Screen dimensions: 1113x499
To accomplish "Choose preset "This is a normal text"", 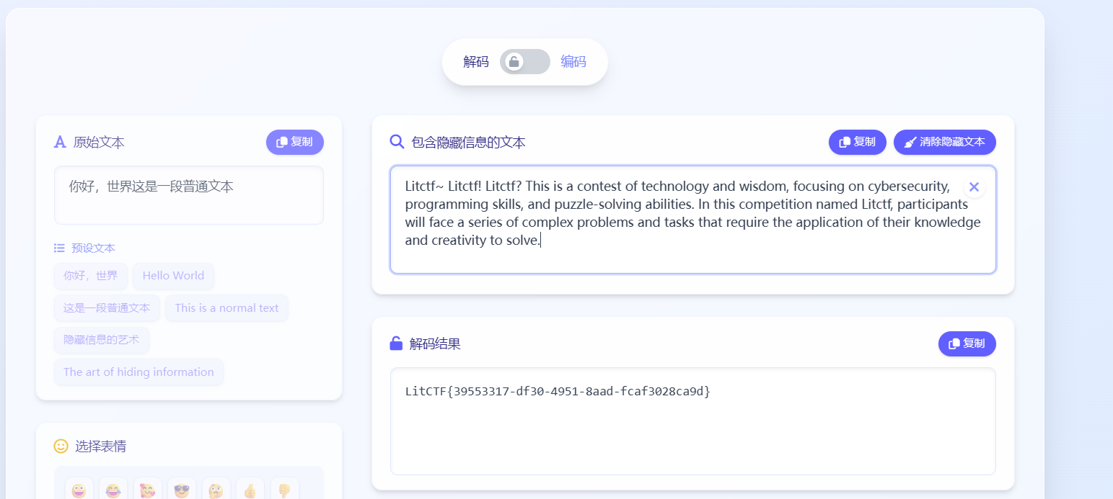I will click(226, 308).
